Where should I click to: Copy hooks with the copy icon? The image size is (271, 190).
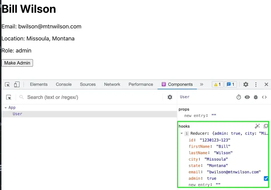tap(266, 126)
